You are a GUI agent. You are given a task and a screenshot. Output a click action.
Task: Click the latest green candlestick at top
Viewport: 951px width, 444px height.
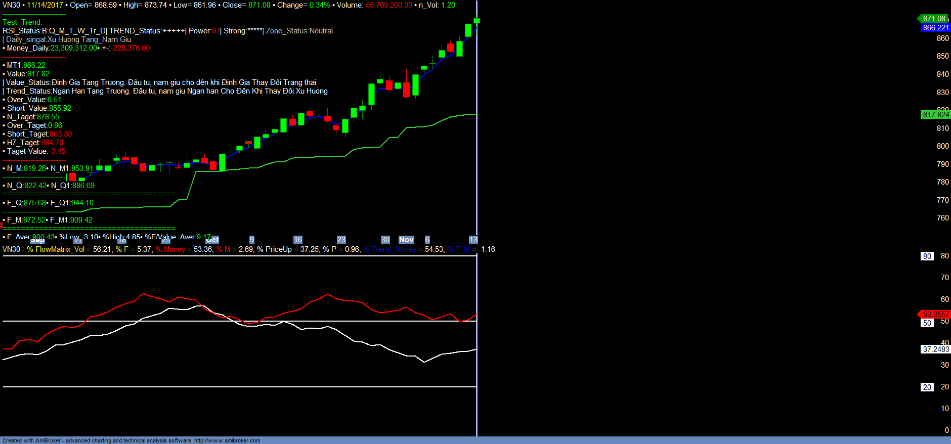477,21
